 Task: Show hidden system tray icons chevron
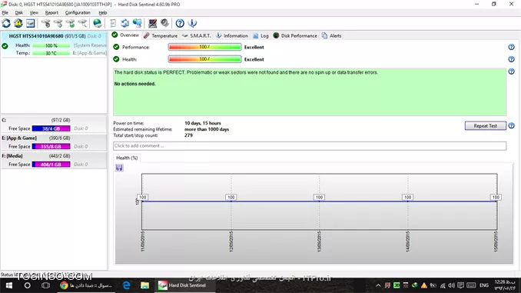point(378,285)
